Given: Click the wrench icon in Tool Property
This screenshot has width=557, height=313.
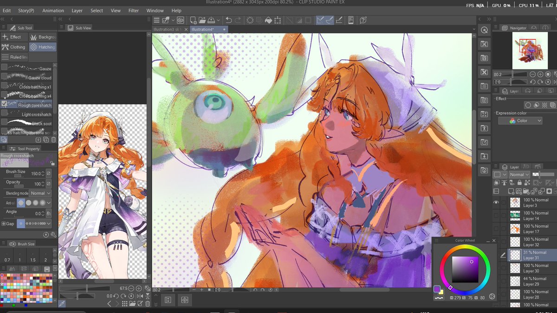Looking at the screenshot, I should (53, 235).
